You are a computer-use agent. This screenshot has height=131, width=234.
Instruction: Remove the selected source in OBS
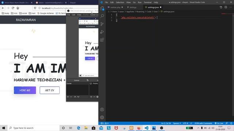94,97
